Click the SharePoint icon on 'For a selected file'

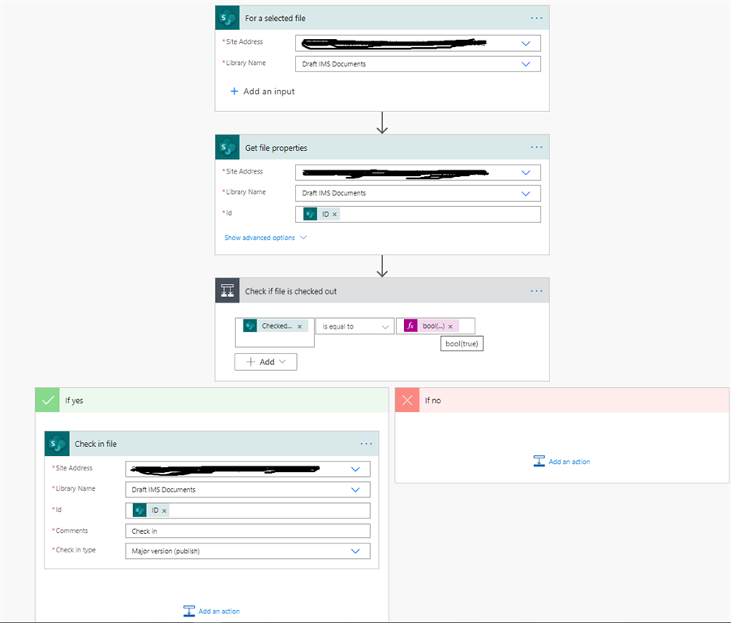[x=226, y=17]
